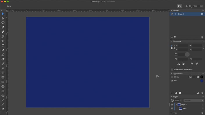This screenshot has width=205, height=115.
Task: Rotate selection counterclockwise
Action: [192, 64]
